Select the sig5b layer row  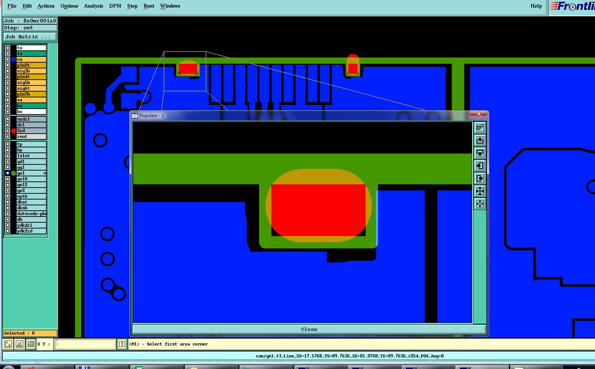[x=31, y=83]
